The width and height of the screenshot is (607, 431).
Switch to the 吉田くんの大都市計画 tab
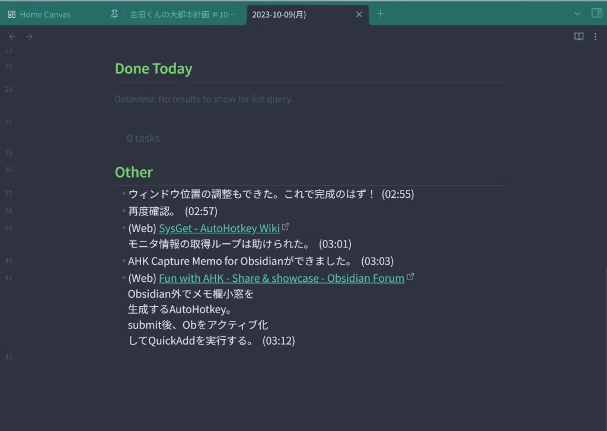coord(183,15)
